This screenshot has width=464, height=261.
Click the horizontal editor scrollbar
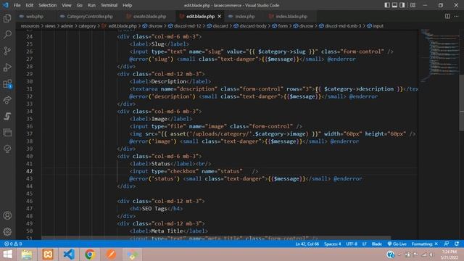coord(216,238)
